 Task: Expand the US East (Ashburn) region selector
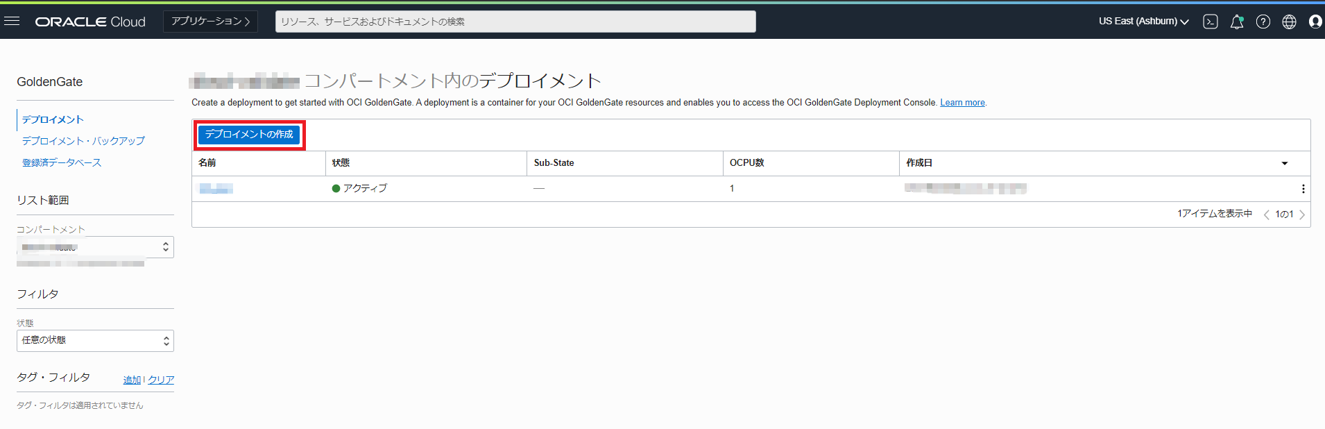coord(1143,22)
